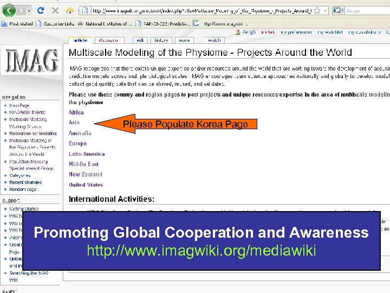This screenshot has width=390, height=293.
Task: Open Multiscale Modeling Working Groups sidebar link
Action: (28, 123)
